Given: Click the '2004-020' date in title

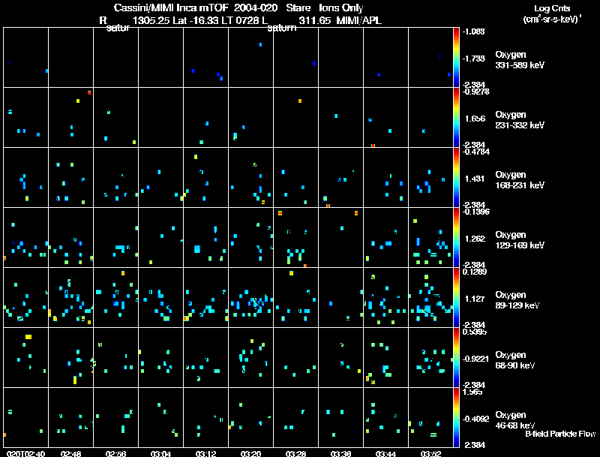Looking at the screenshot, I should click(x=255, y=8).
